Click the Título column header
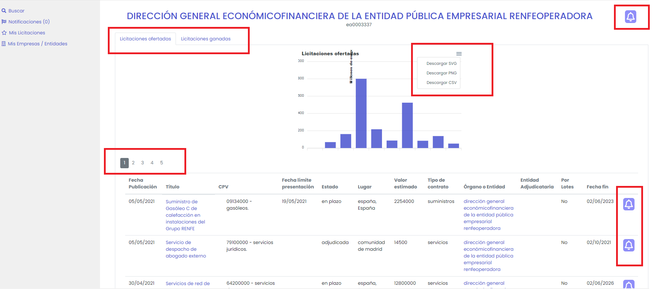 172,187
